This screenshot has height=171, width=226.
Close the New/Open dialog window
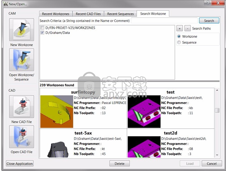click(218, 3)
